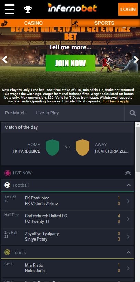Click the green home team shield
The image size is (140, 282).
52,147
